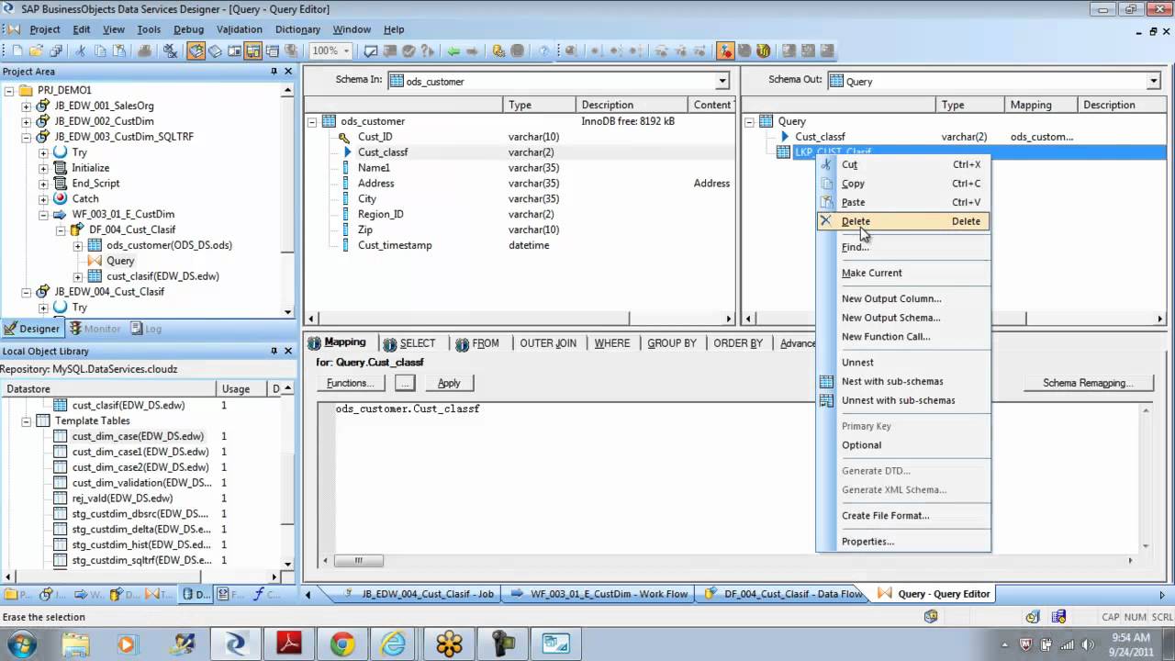Open the Schema Out dropdown
1175x661 pixels.
tap(1154, 81)
